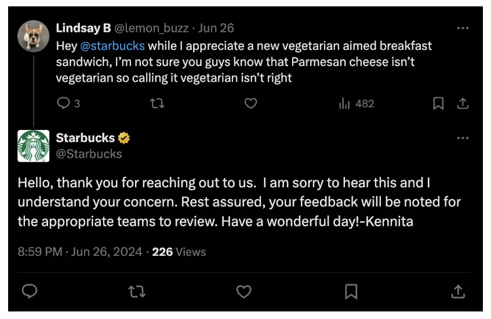The height and width of the screenshot is (319, 491).
Task: Reply to the Starbucks tweet
Action: coord(30,291)
